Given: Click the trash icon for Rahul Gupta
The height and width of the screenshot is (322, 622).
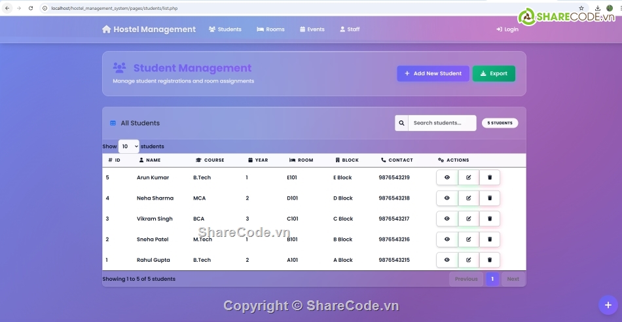Looking at the screenshot, I should pyautogui.click(x=490, y=260).
